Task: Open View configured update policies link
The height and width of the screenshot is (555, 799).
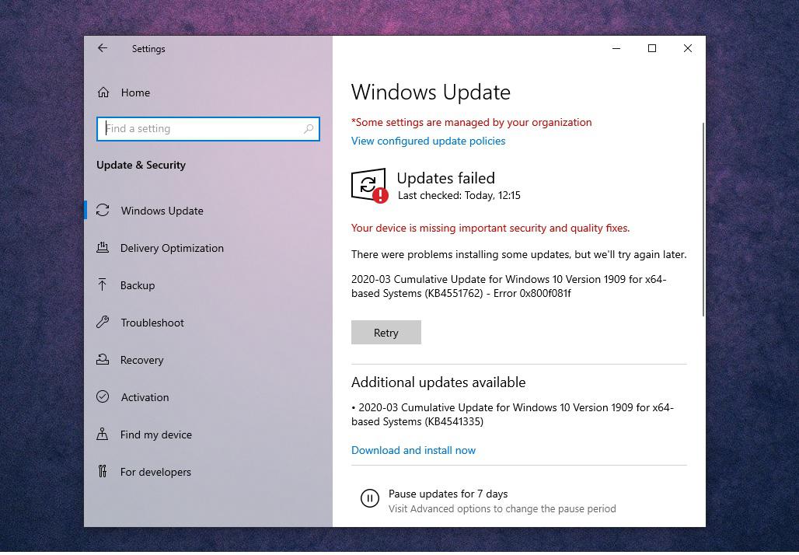Action: click(428, 141)
